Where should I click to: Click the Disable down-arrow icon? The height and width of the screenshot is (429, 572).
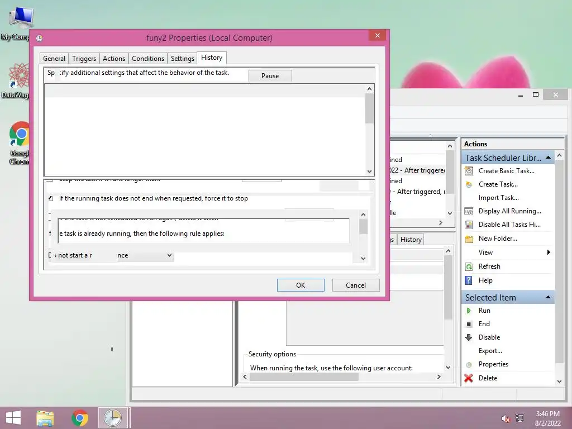[x=469, y=337]
